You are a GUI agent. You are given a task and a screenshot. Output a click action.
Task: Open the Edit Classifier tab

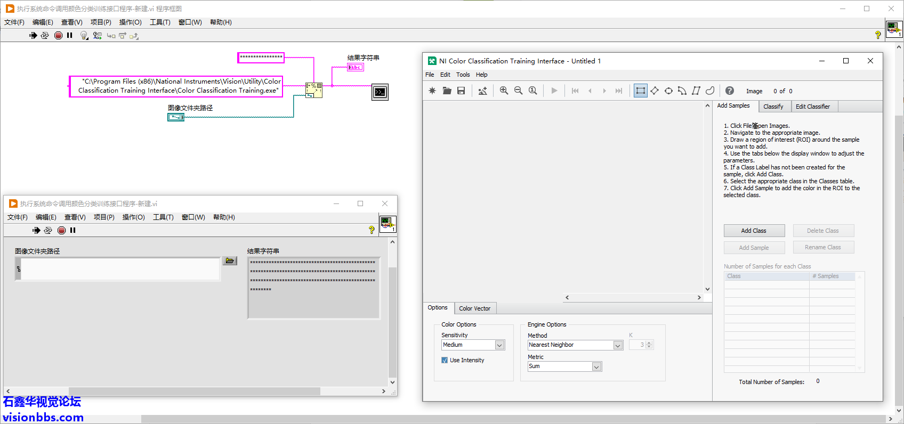click(812, 107)
